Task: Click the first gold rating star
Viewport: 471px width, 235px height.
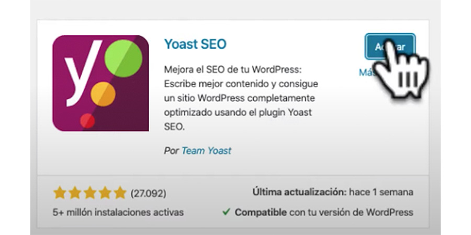Action: [60, 193]
